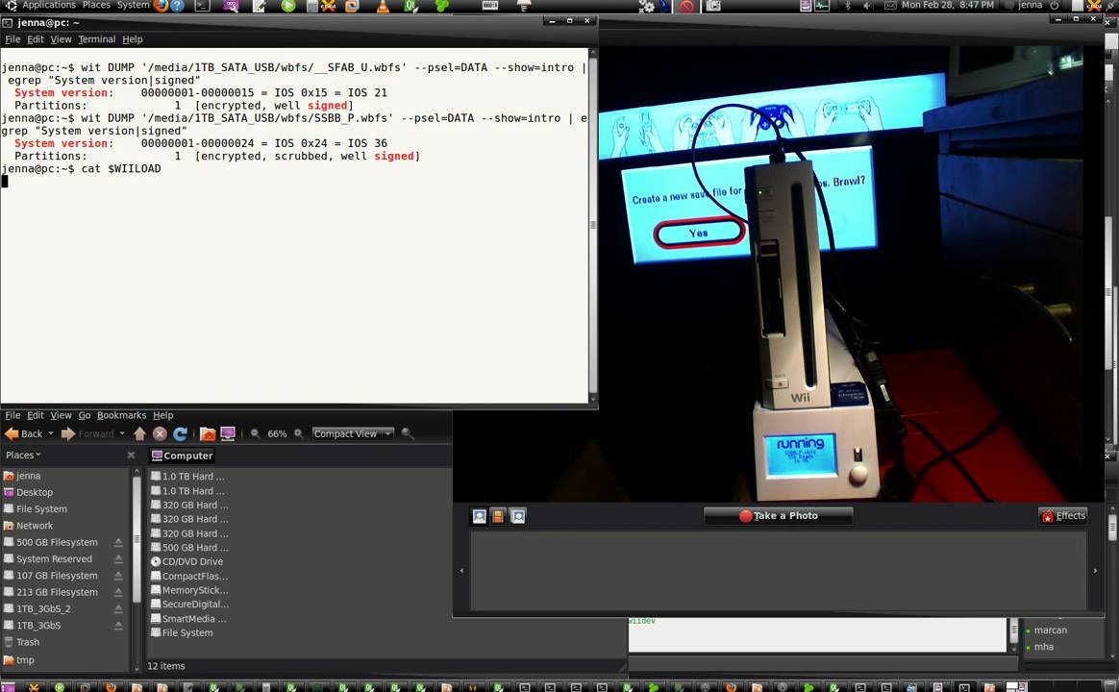This screenshot has width=1119, height=692.
Task: Open the calculator launcher in the top panel
Action: 311,7
